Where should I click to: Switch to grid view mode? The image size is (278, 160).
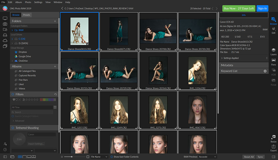[20, 157]
